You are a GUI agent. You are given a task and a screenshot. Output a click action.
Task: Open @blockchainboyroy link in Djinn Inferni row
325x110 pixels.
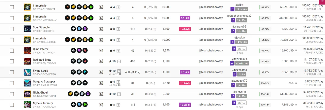(211, 51)
